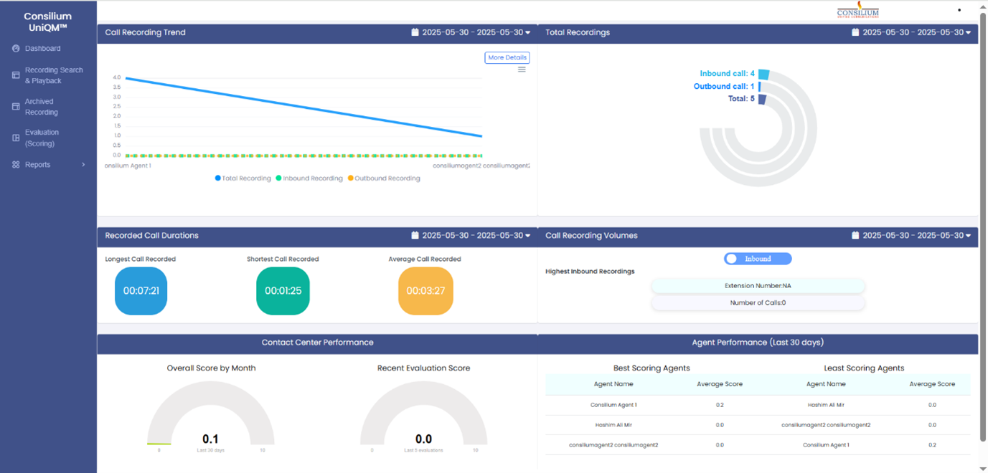The image size is (988, 473).
Task: Click the Evaluation (Scoring) sidebar icon
Action: [16, 138]
